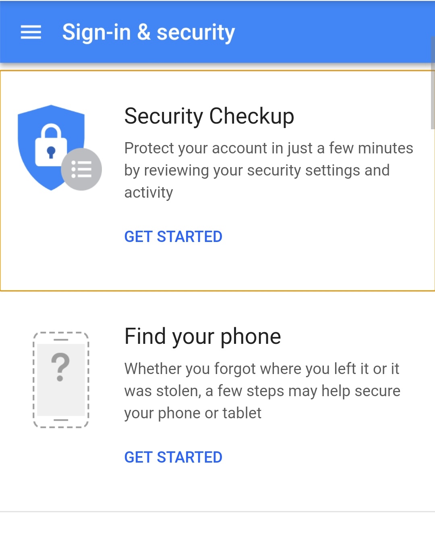Open the Find your phone heading
435x554 pixels.
[203, 337]
